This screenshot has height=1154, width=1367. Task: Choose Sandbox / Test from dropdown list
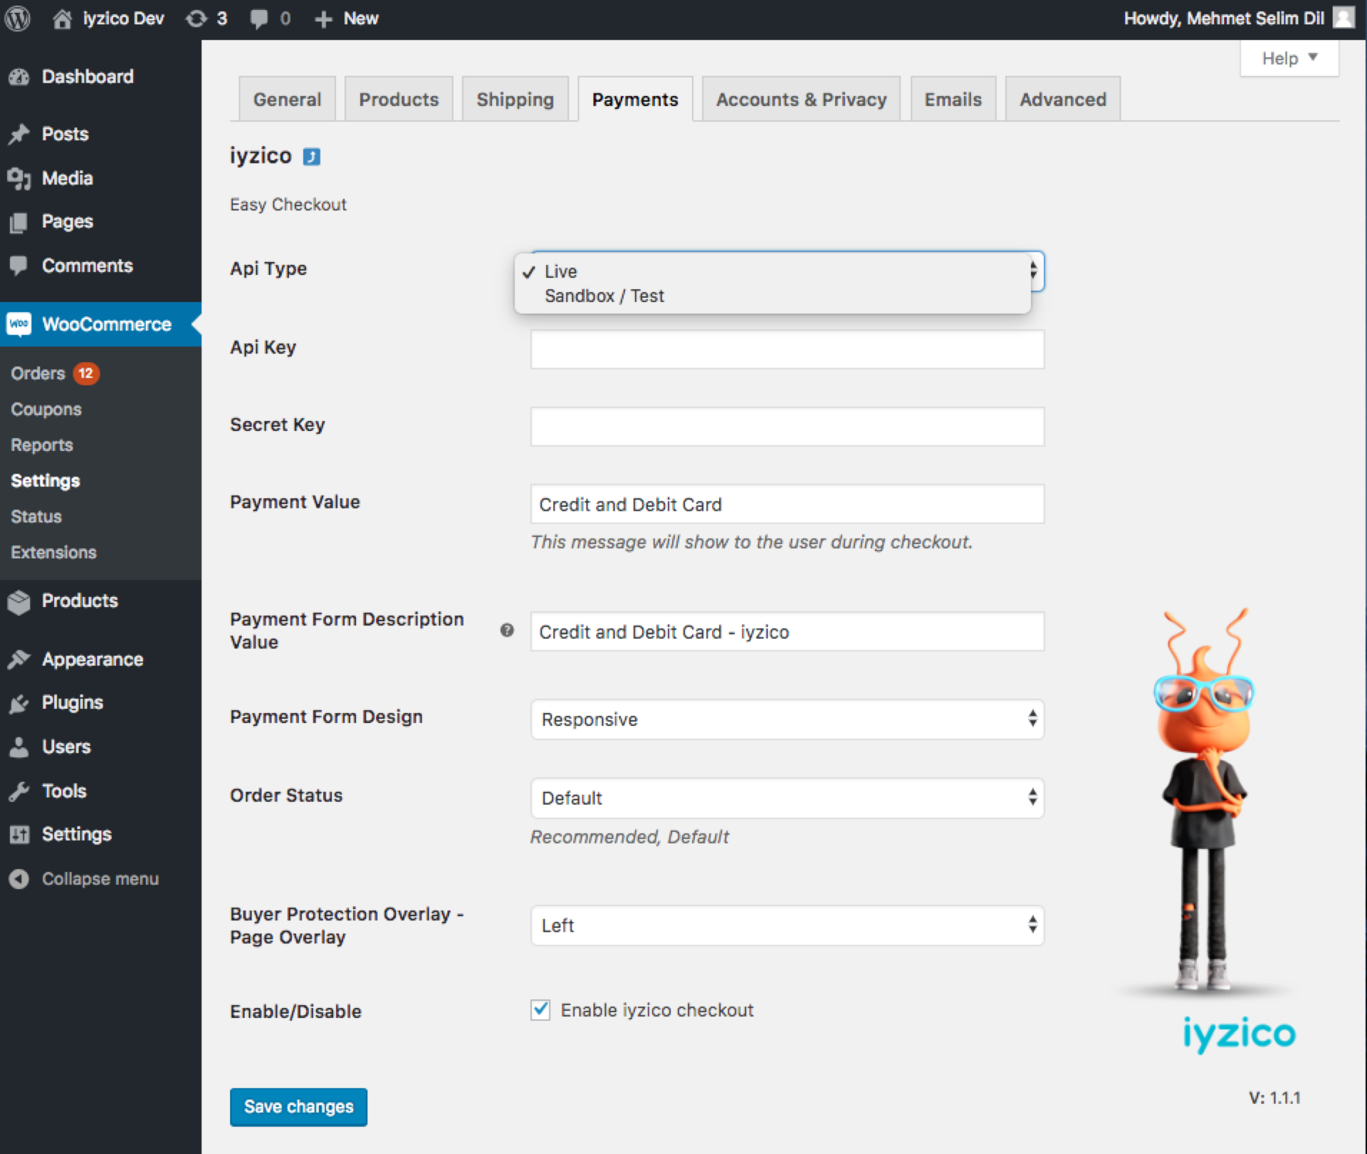point(604,296)
